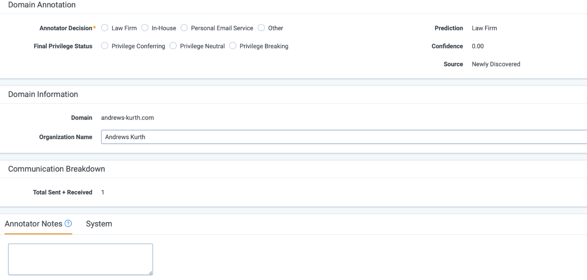Select Other as annotator decision
The height and width of the screenshot is (280, 587).
(261, 28)
